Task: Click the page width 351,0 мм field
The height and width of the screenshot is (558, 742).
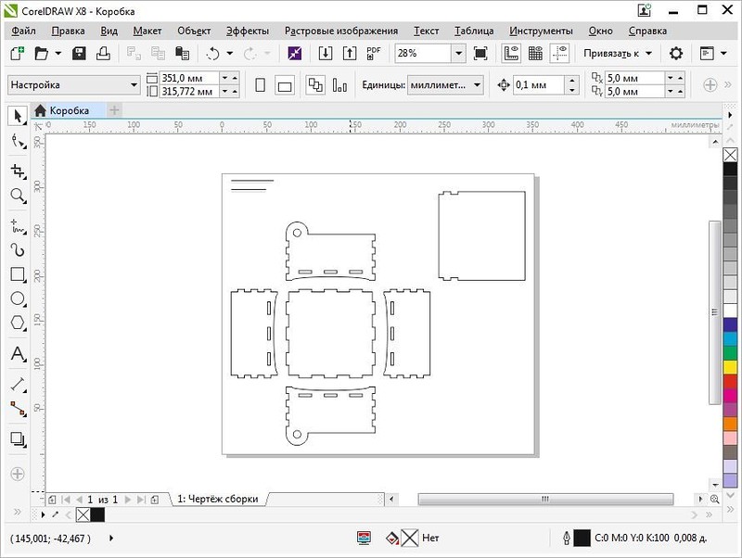Action: [189, 78]
